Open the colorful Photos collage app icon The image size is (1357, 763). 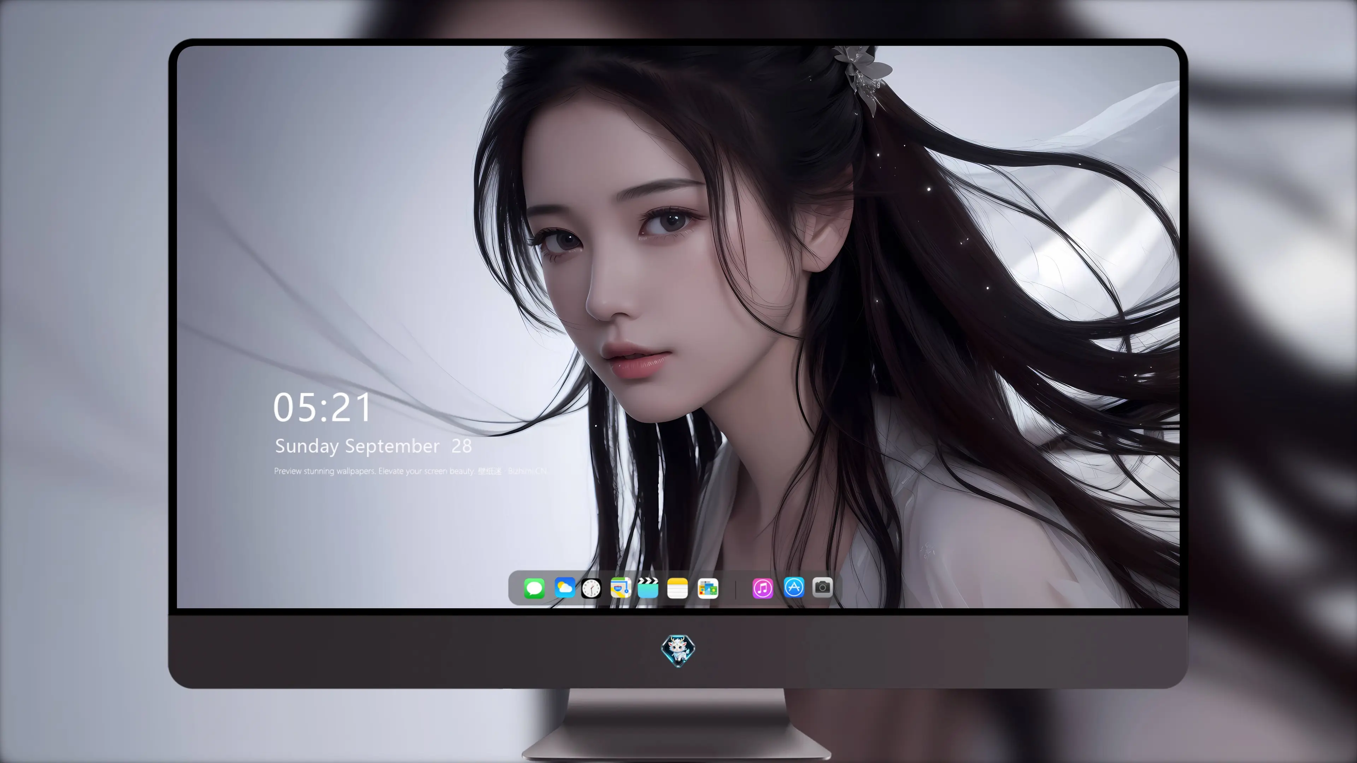coord(708,588)
